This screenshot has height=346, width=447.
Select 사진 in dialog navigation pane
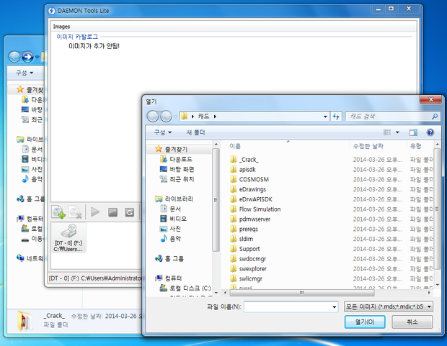175,229
